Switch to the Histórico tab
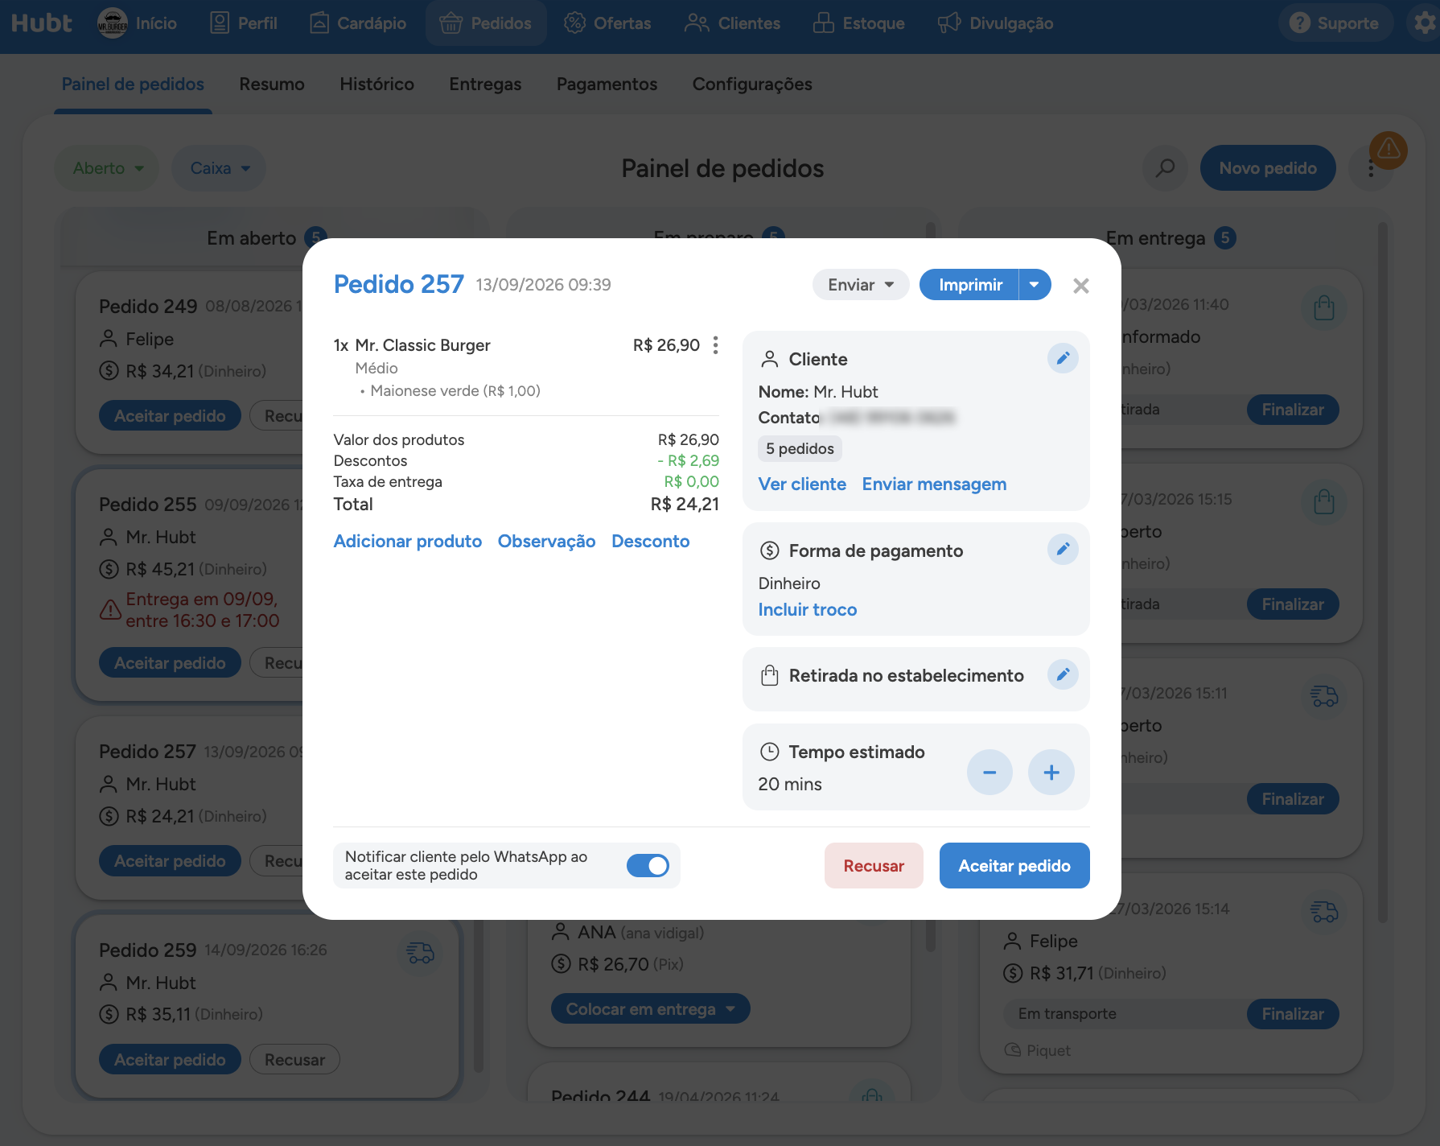The image size is (1440, 1146). point(376,85)
